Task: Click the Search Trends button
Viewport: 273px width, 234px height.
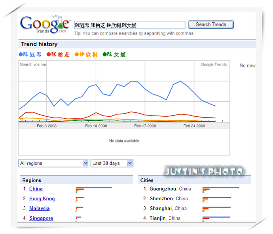Action: pos(211,24)
